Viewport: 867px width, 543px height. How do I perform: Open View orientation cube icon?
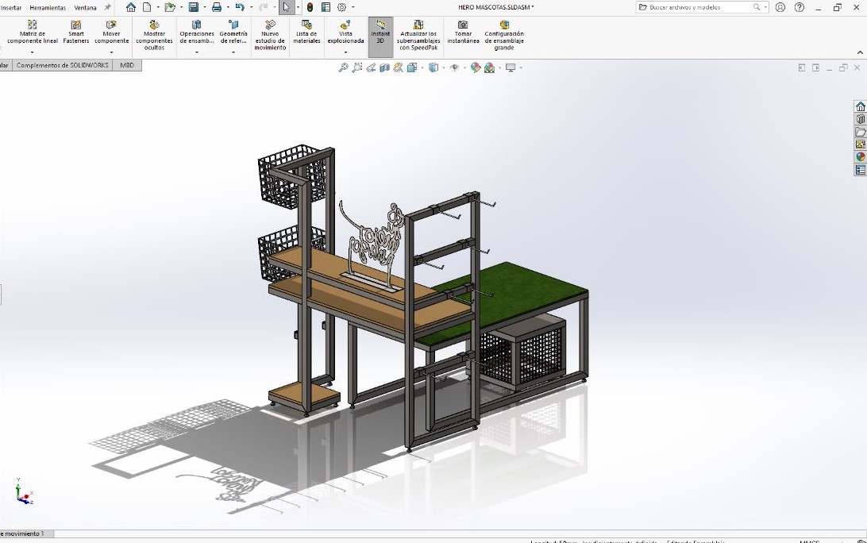tap(412, 67)
